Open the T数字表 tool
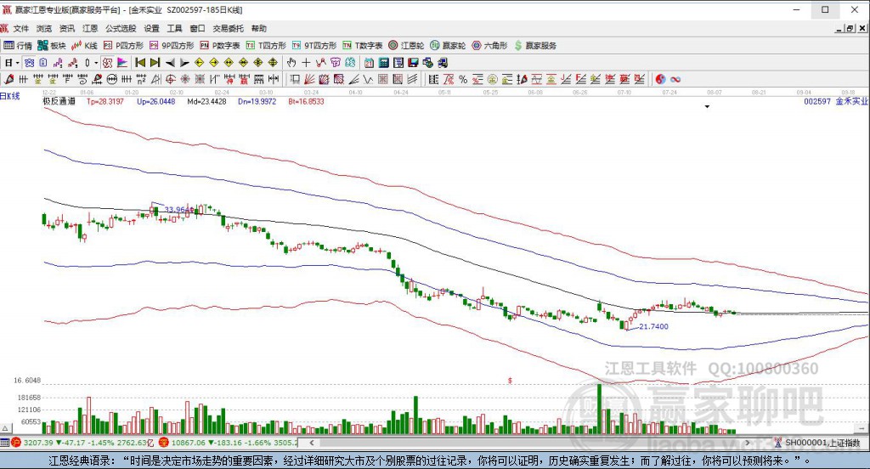 point(362,46)
